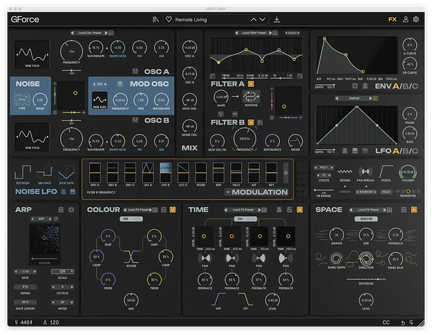
Task: Click the undo arrow in status bar
Action: click(403, 323)
